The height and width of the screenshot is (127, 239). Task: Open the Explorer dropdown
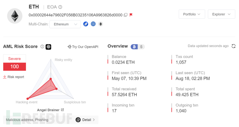pyautogui.click(x=221, y=14)
